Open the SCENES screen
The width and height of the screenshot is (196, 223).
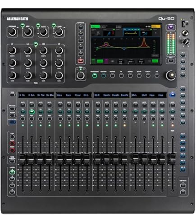(x=130, y=76)
